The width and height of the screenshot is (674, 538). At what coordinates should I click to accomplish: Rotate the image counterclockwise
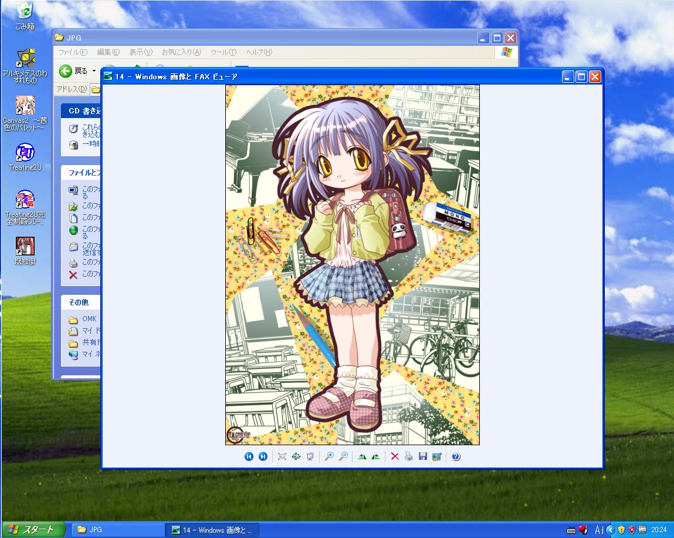[x=375, y=456]
